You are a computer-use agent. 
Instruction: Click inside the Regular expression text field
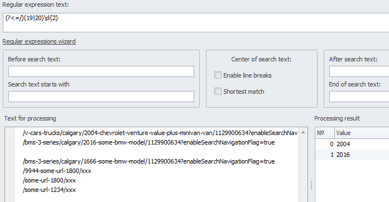(x=196, y=22)
